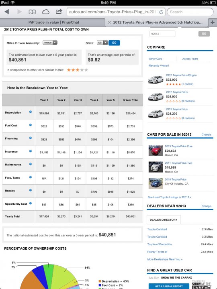Close the 2012 Toyota Prius Plug-in tab

pos(109,22)
